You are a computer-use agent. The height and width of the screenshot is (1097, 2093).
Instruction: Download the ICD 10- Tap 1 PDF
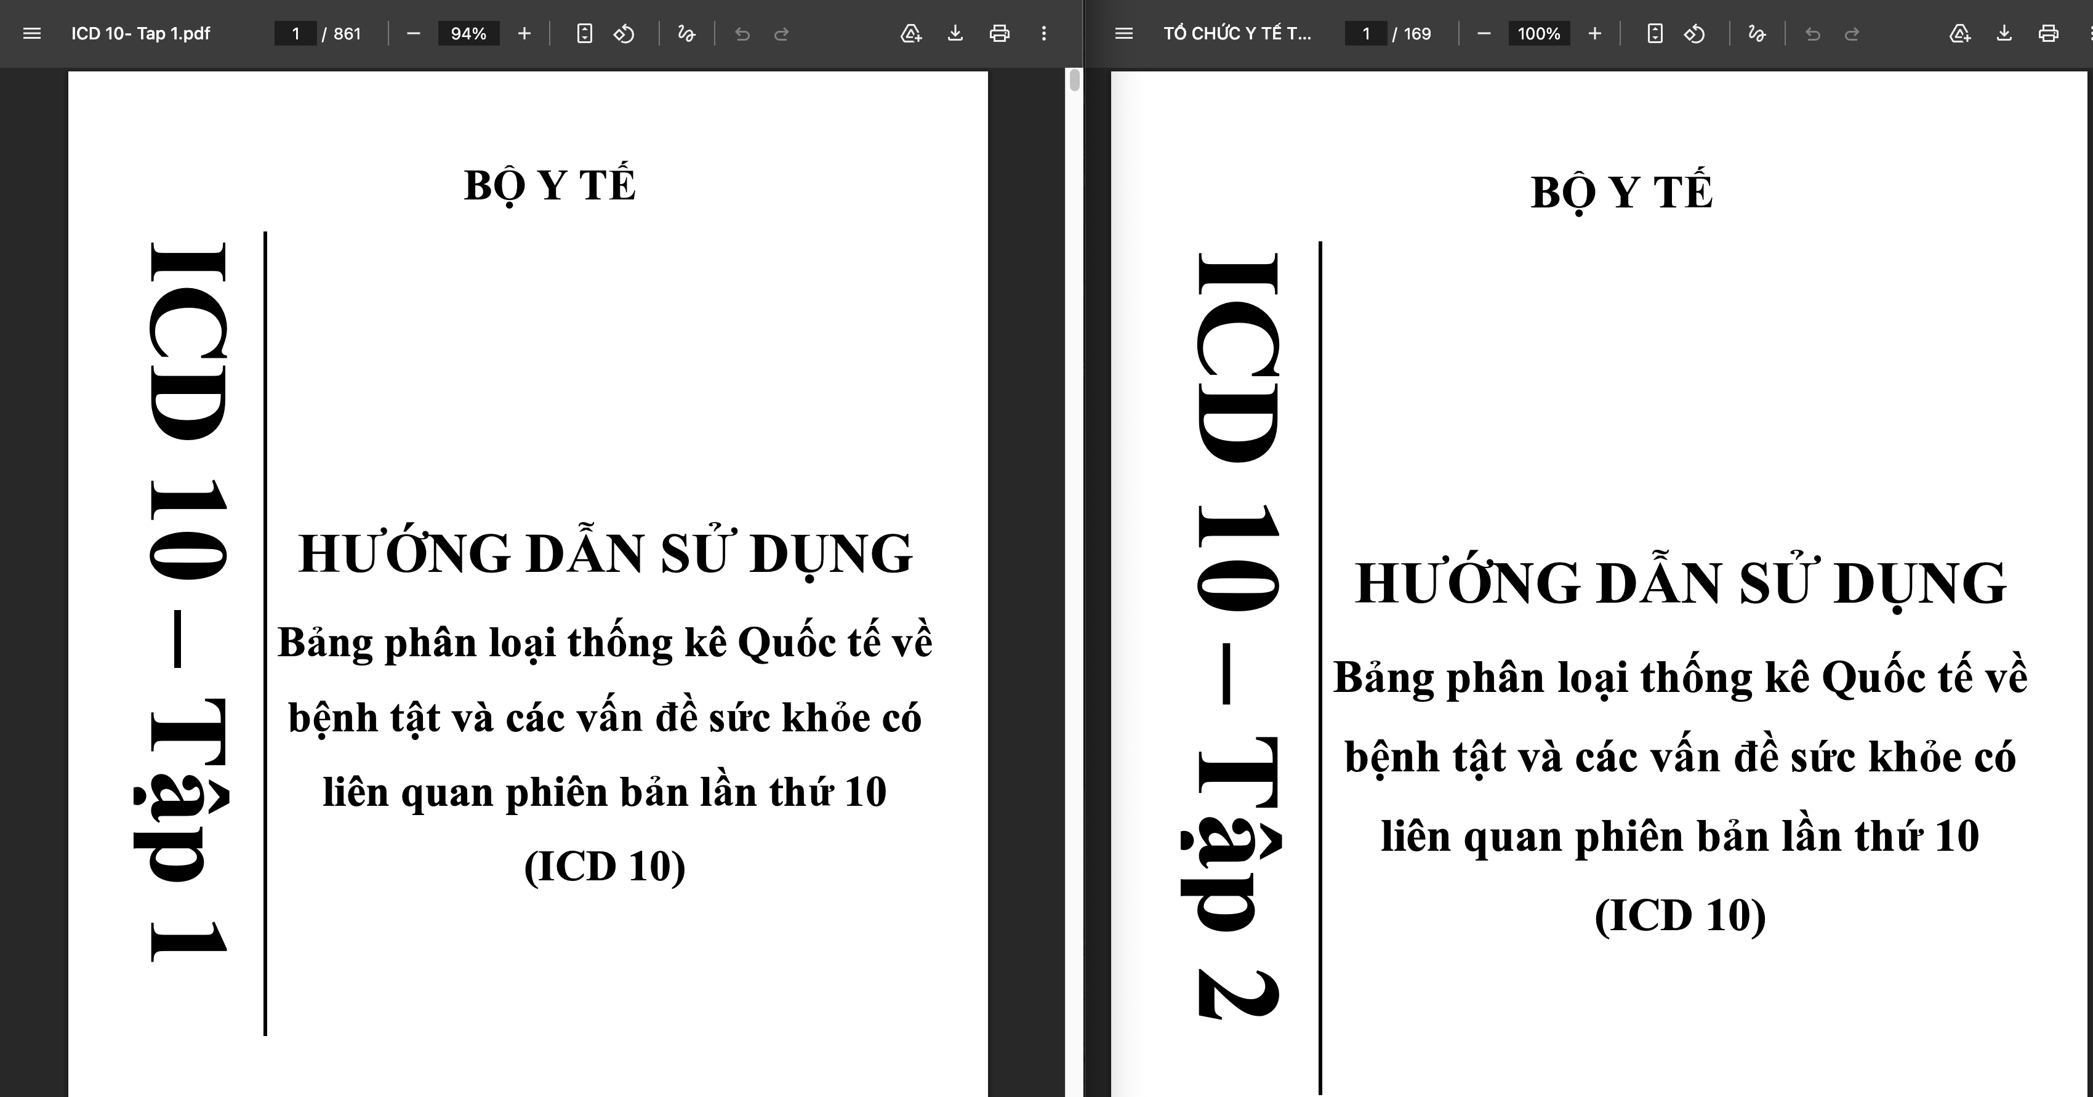[x=955, y=33]
